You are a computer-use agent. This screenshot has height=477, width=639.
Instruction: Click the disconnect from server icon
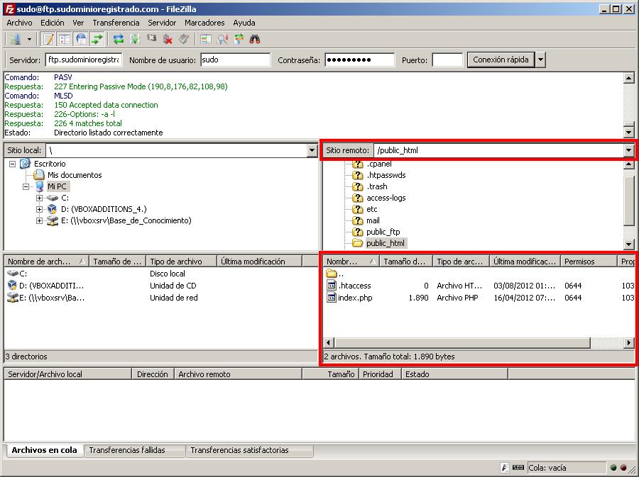pyautogui.click(x=168, y=40)
